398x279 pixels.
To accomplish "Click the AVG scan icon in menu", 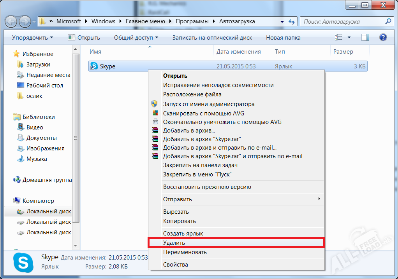I will 155,113.
